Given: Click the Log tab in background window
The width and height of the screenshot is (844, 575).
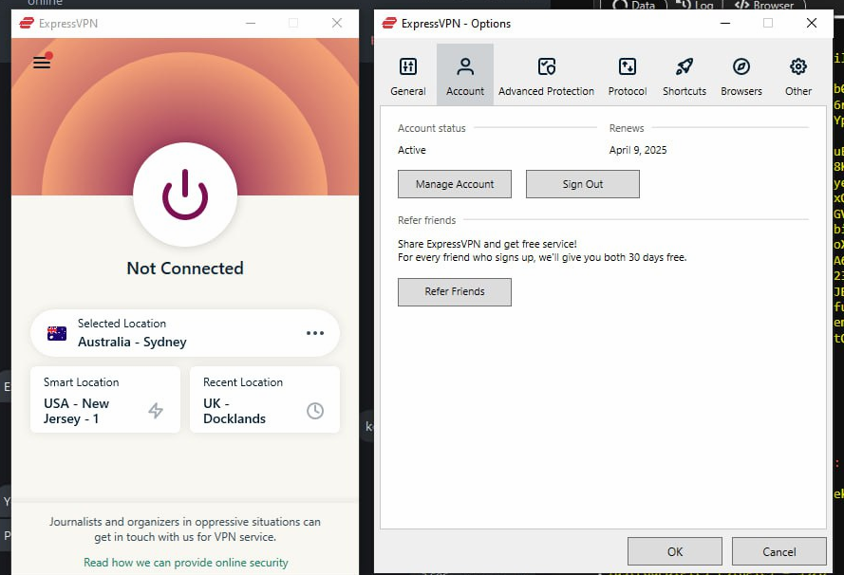Looking at the screenshot, I should (x=695, y=5).
